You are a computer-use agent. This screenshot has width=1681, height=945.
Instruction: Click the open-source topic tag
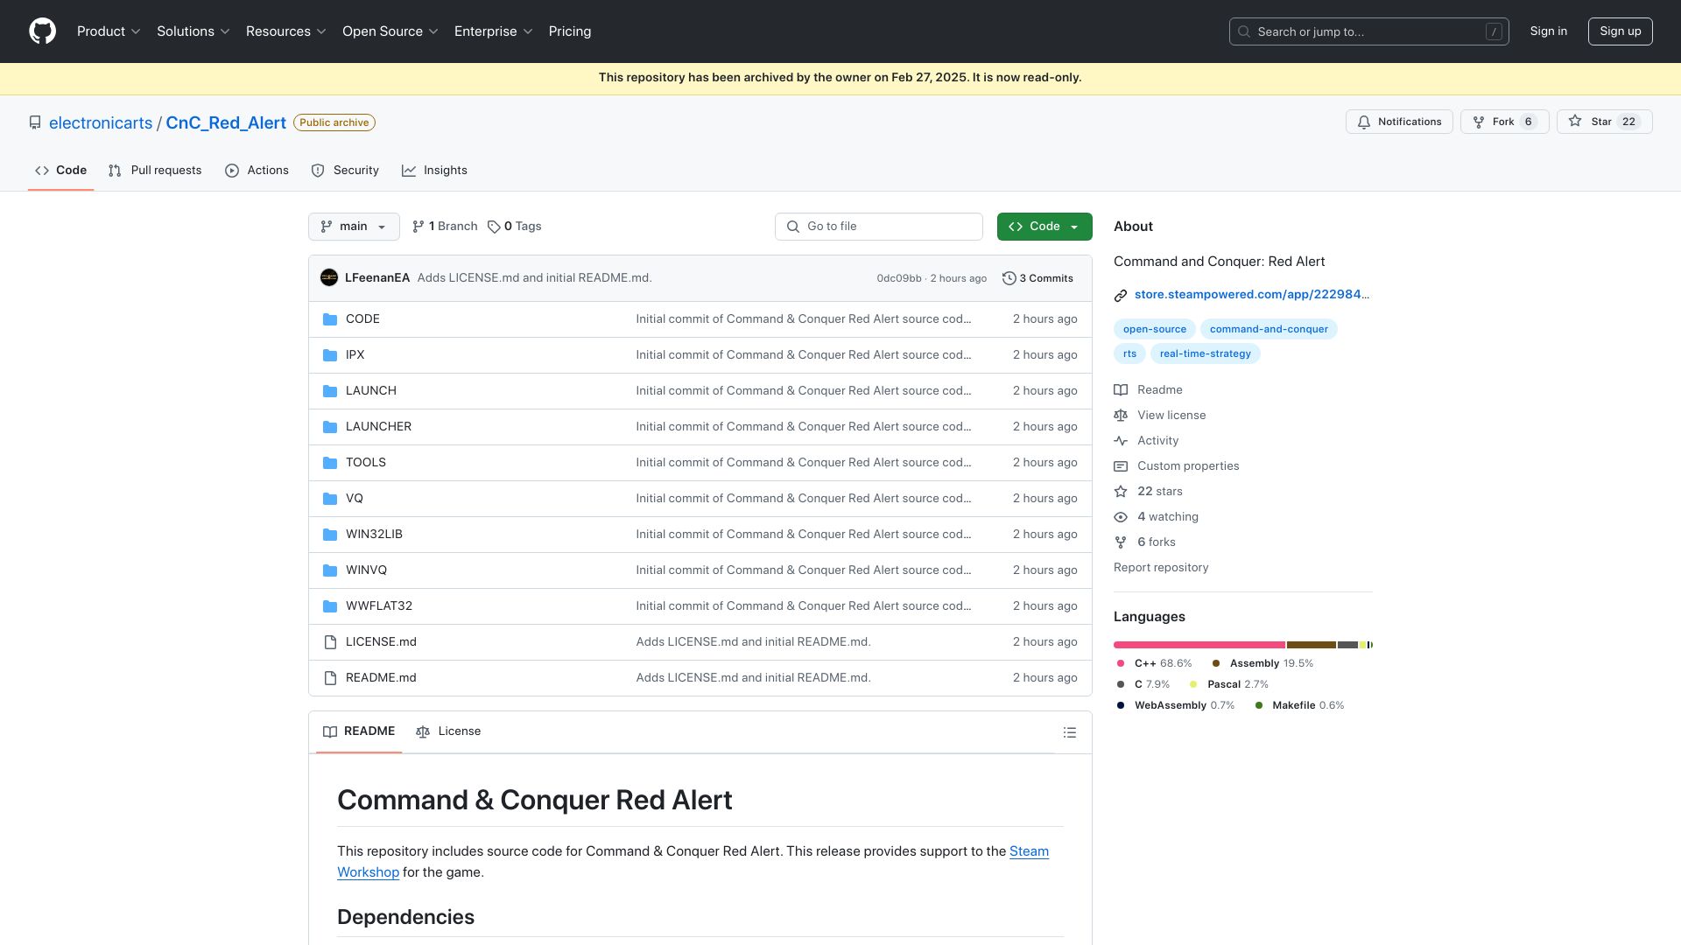tap(1155, 330)
